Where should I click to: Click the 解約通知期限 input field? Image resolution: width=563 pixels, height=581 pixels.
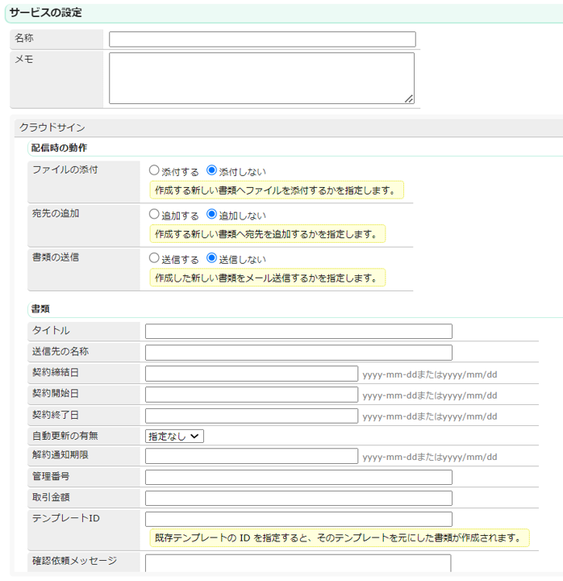click(x=251, y=456)
